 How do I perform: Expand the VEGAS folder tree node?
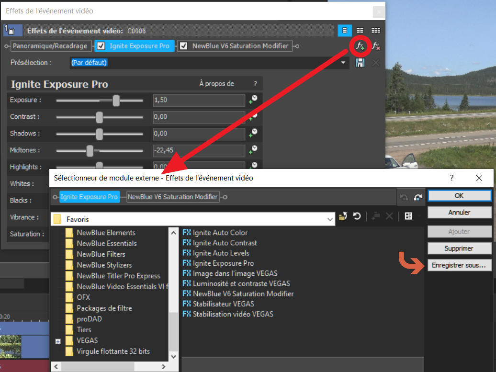click(x=58, y=341)
